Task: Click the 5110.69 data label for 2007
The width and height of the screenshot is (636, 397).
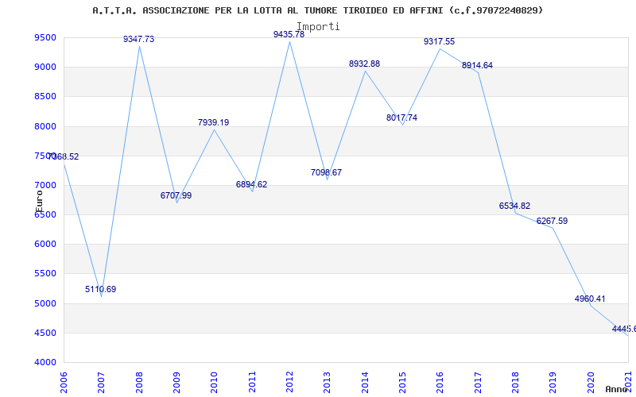Action: click(101, 289)
